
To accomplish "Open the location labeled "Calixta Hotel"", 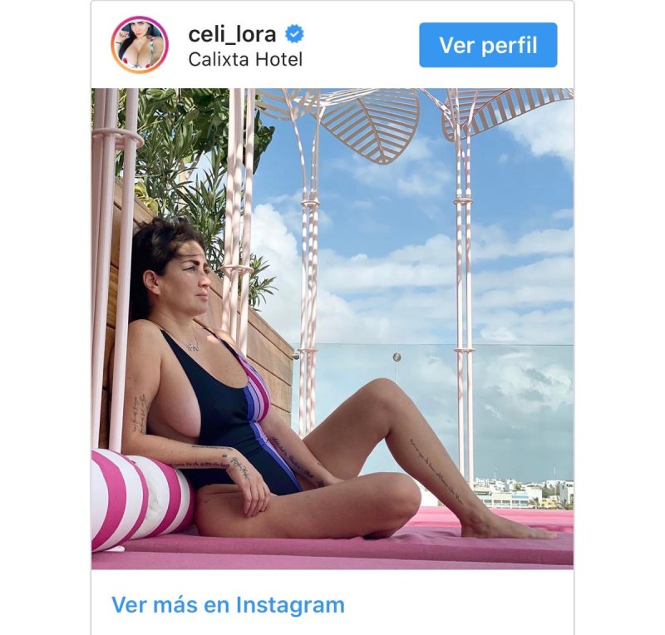I will click(x=245, y=60).
